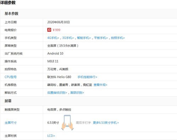Click the hands-holding-phone illustration

click(x=67, y=123)
